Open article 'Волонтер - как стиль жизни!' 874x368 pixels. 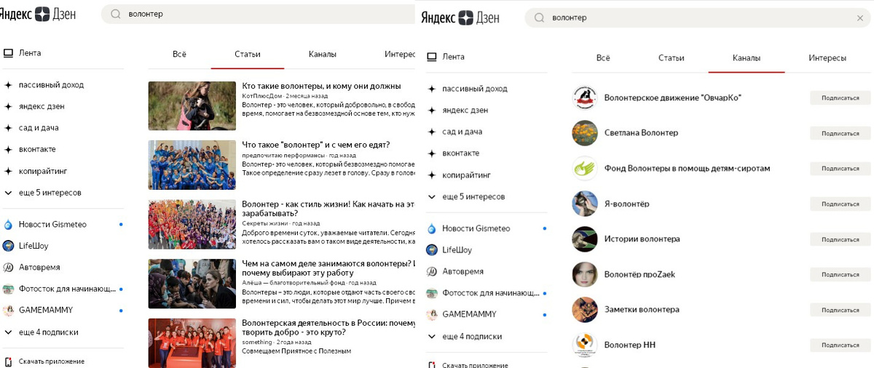point(328,209)
